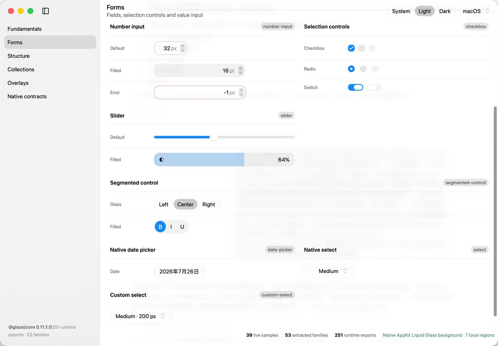Open the native Medium select
Viewport: 498px width, 346px height.
click(329, 271)
